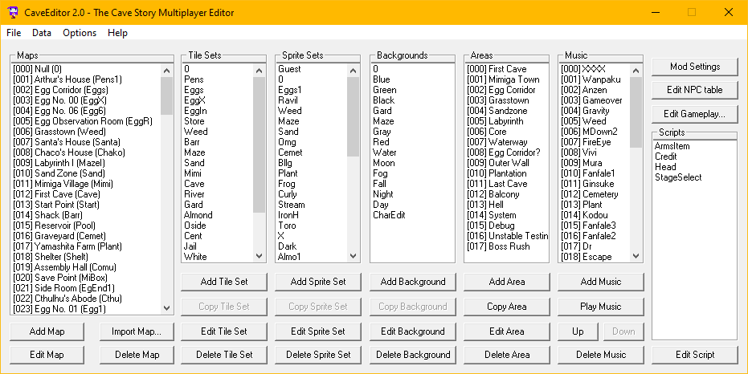Open Edit Gameplay settings
This screenshot has width=748, height=374.
(x=695, y=114)
